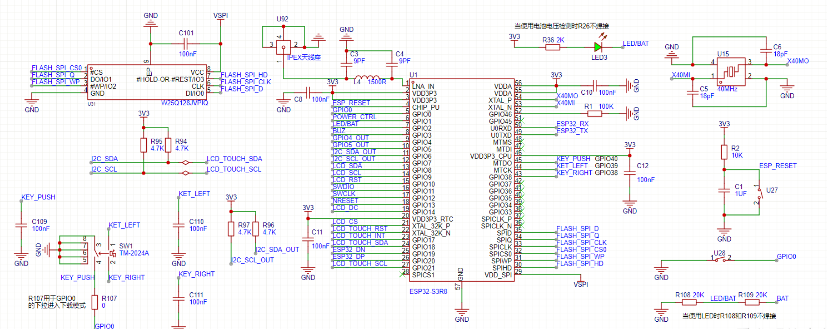Click the R108 20K resistor symbol
Screen dimensions: 827x329
(x=688, y=302)
